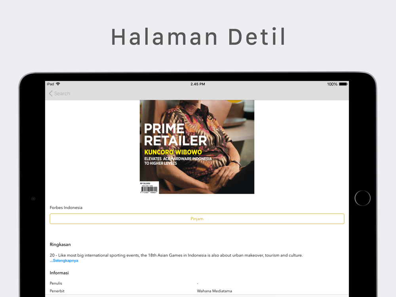Tap the battery indicator icon
This screenshot has width=396, height=297.
click(x=343, y=84)
